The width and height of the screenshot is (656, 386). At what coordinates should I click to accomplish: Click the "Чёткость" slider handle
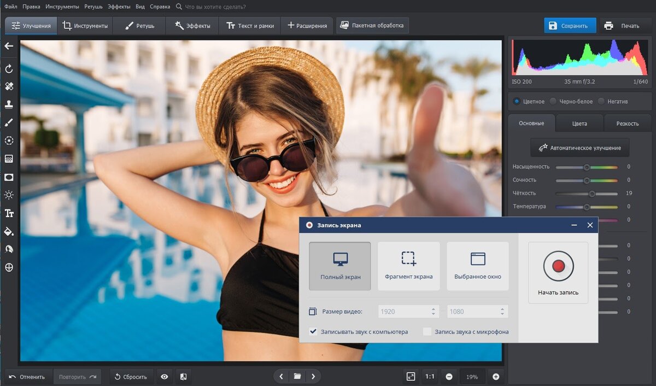click(x=591, y=194)
